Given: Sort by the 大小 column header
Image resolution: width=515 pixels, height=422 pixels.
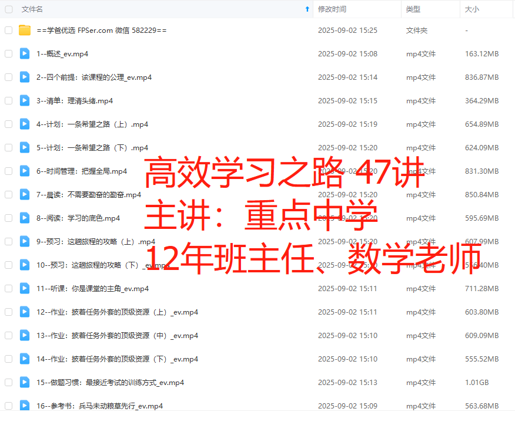Looking at the screenshot, I should tap(472, 9).
